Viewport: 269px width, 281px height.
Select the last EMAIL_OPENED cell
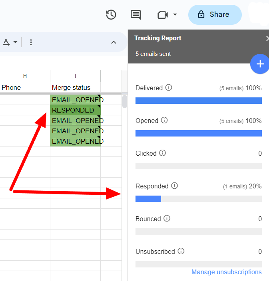tap(76, 141)
